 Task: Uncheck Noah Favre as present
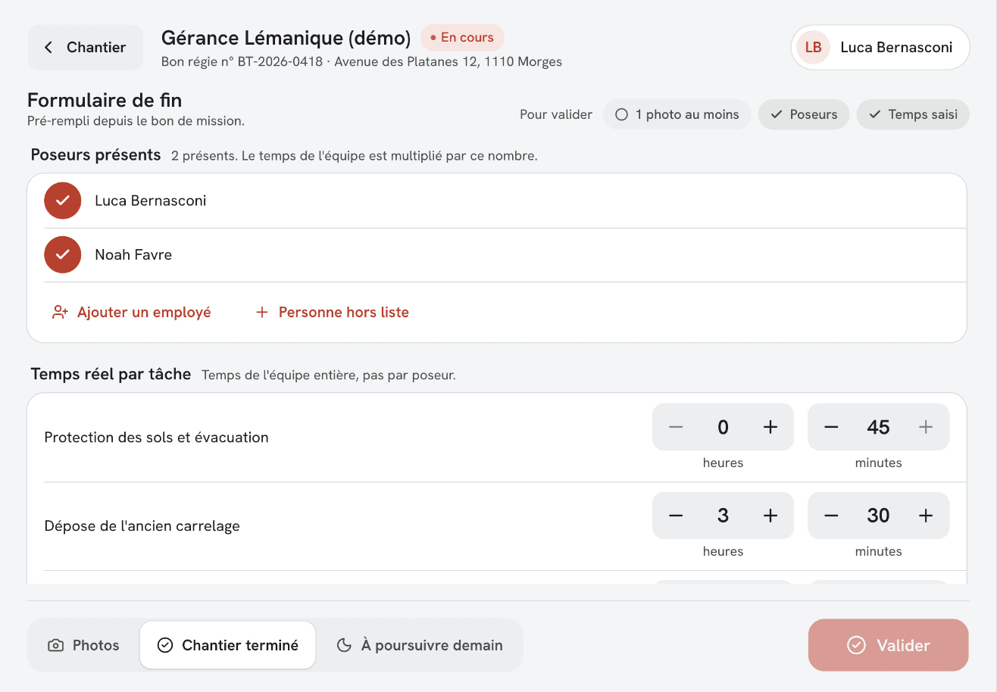click(x=63, y=254)
